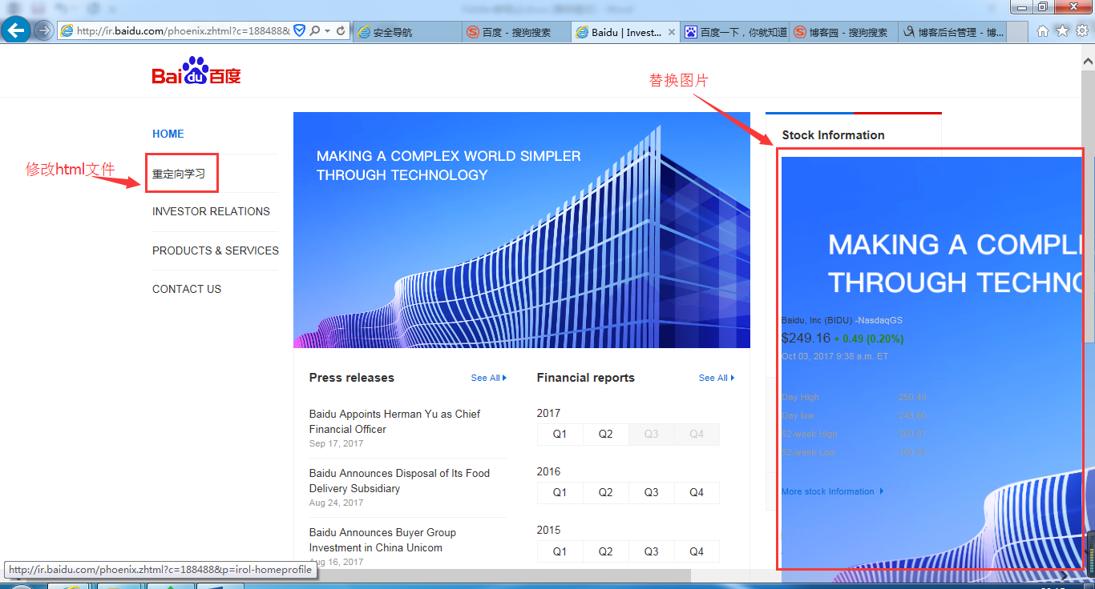Viewport: 1095px width, 589px height.
Task: Click the Sep 17, 2017 date text
Action: (336, 443)
